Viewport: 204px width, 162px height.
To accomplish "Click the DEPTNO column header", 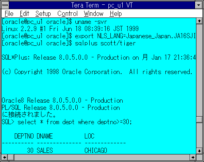I will click(24, 136).
